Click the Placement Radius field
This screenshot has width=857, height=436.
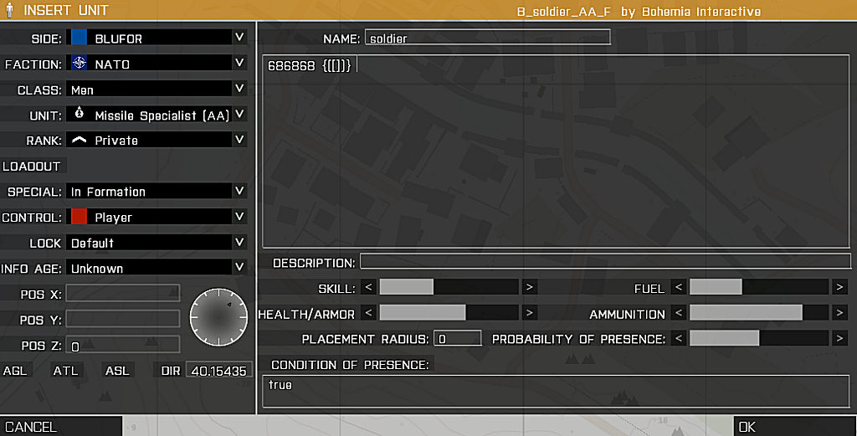(458, 338)
